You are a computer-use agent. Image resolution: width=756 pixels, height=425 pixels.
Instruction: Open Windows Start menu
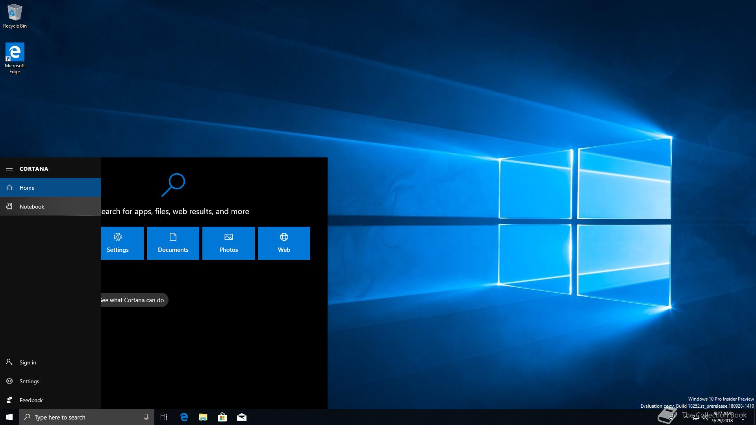click(x=9, y=418)
